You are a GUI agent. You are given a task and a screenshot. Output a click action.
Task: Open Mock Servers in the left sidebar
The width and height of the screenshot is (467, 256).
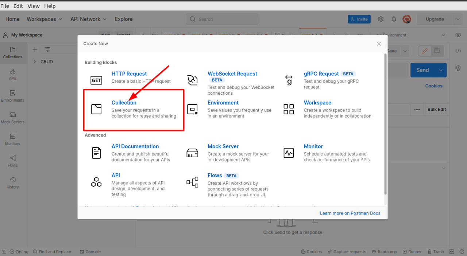[13, 118]
